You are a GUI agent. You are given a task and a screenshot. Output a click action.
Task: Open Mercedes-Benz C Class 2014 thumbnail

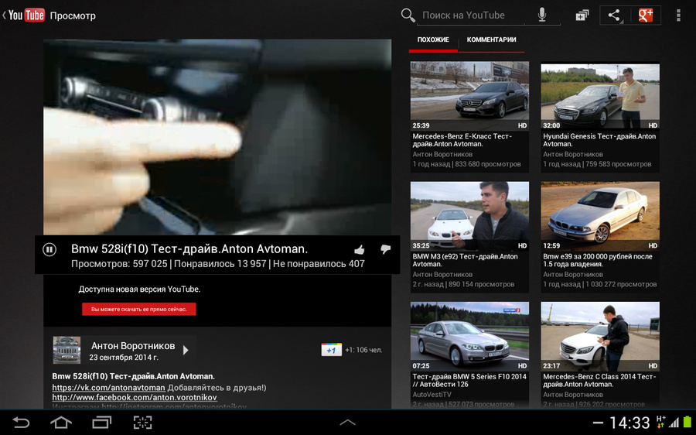[x=600, y=337]
